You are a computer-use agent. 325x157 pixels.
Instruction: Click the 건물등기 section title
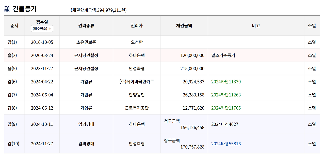(x=25, y=9)
